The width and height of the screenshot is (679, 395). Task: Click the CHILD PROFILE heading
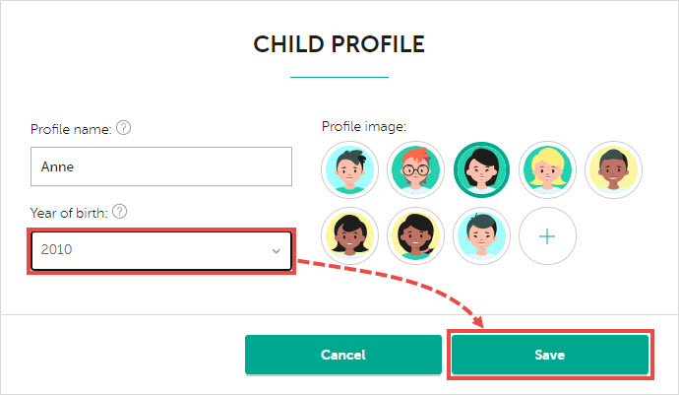point(339,44)
